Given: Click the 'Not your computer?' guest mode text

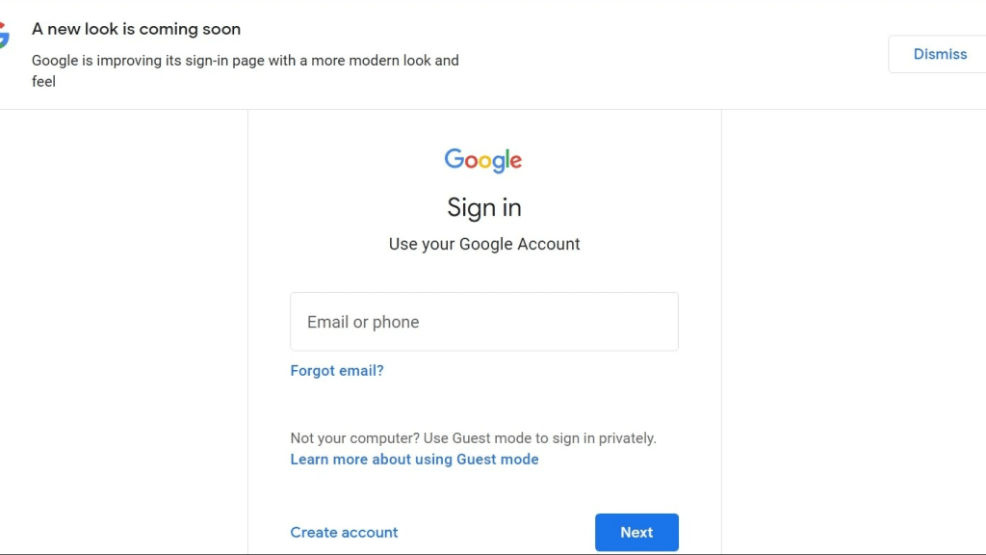Looking at the screenshot, I should click(473, 438).
